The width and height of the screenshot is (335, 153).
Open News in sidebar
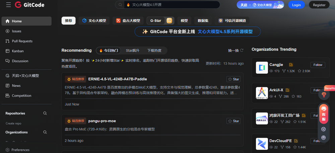pyautogui.click(x=26, y=86)
